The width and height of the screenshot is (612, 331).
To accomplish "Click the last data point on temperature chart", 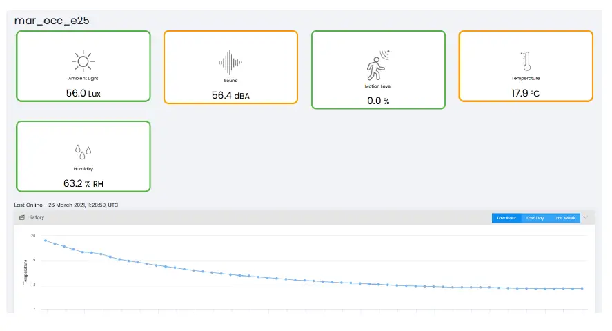I will coord(582,288).
